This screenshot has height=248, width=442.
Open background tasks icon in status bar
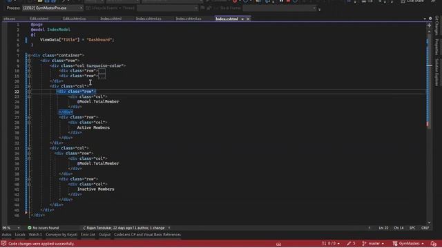coord(278,244)
